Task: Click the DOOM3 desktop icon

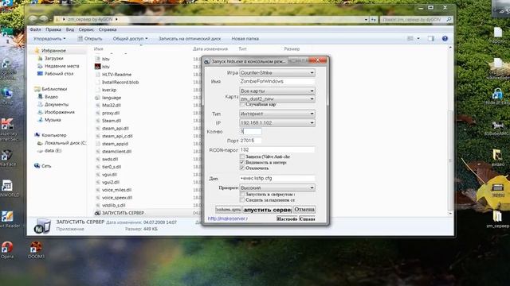Action: pyautogui.click(x=36, y=249)
